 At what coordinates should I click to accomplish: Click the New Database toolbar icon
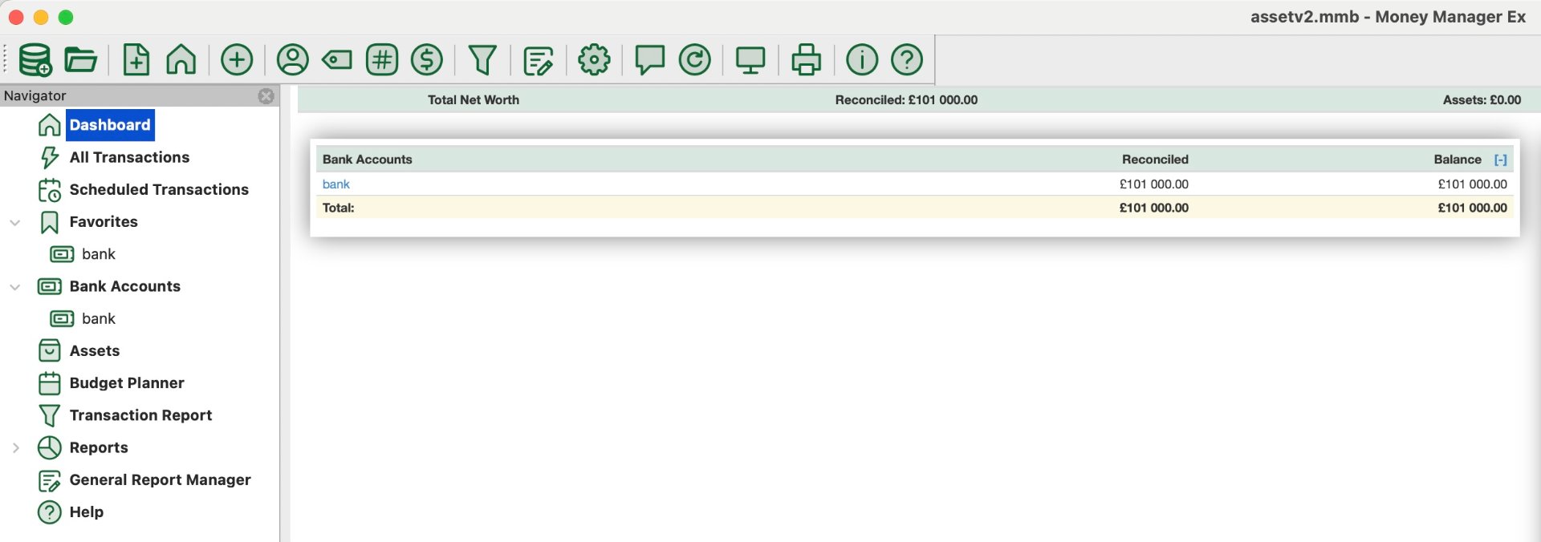click(x=35, y=59)
